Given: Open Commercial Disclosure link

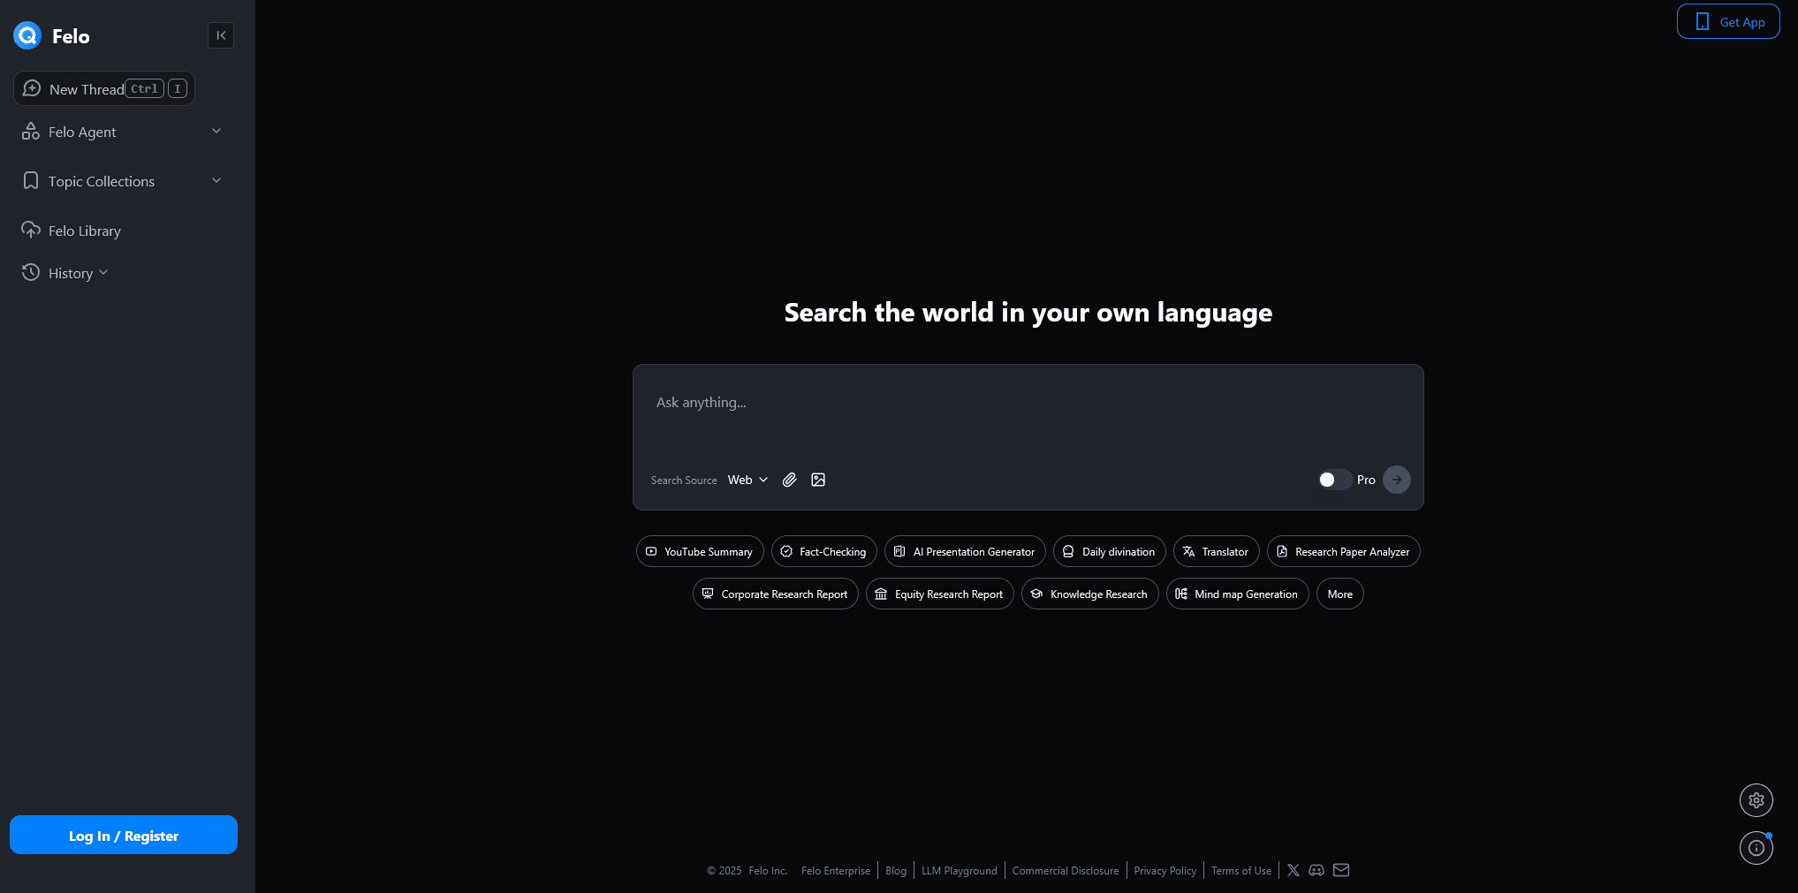Looking at the screenshot, I should [x=1066, y=871].
